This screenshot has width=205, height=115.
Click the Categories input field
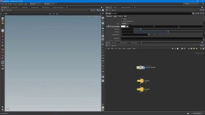point(161,38)
